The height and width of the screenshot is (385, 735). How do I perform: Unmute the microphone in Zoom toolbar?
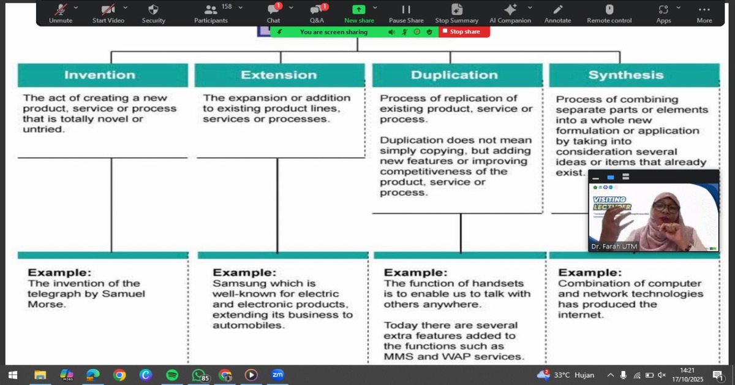pyautogui.click(x=60, y=12)
